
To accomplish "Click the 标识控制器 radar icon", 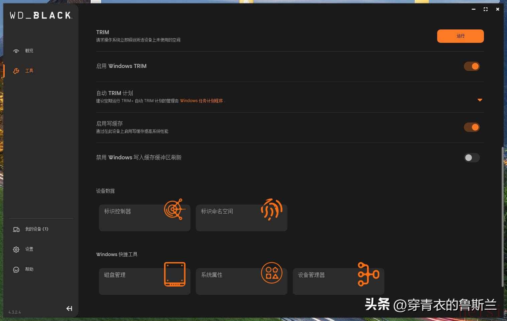I will click(x=174, y=209).
